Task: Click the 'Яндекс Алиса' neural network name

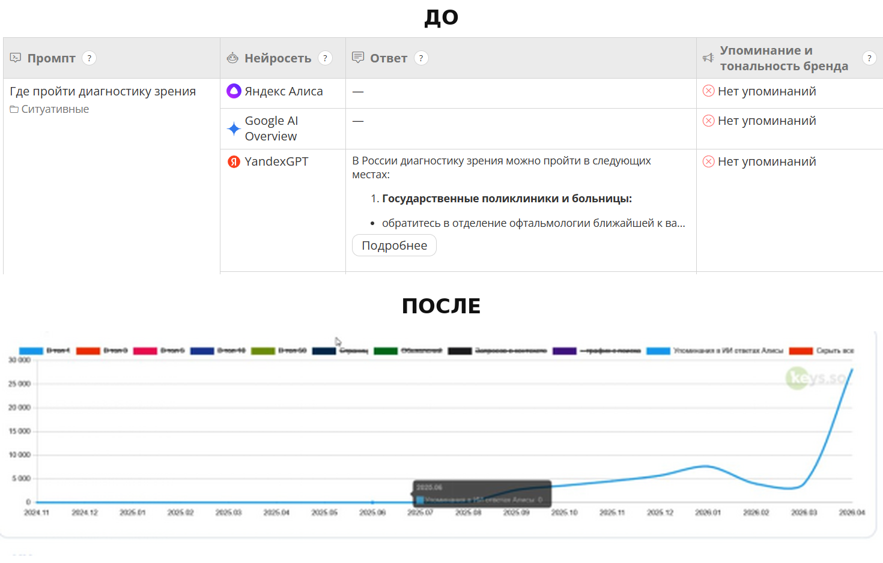Action: (284, 91)
